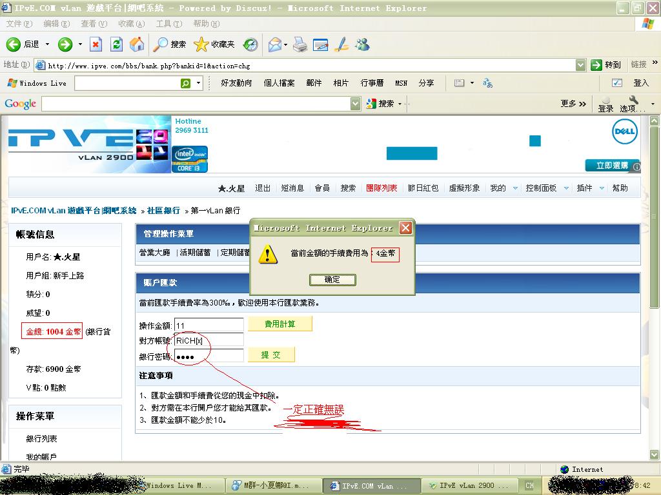Open the Google search box dropdown
The width and height of the screenshot is (661, 495).
click(355, 104)
